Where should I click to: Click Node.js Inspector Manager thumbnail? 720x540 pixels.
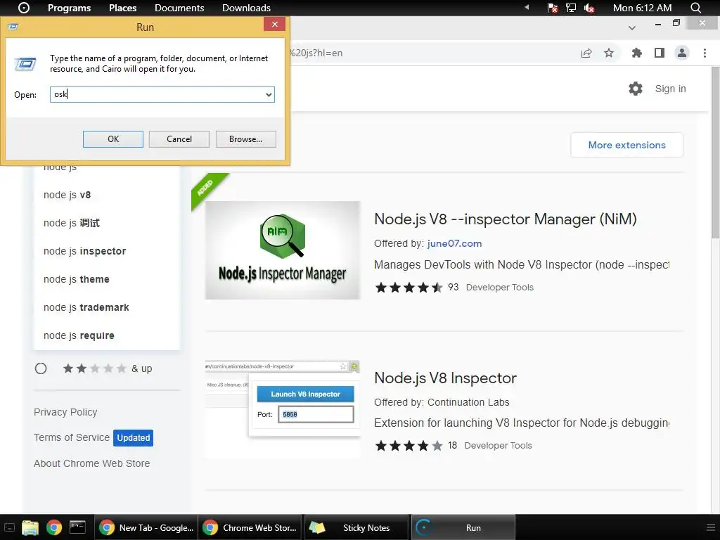(283, 250)
